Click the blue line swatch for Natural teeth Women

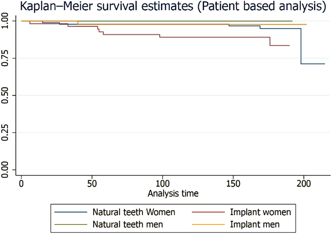click(x=71, y=212)
